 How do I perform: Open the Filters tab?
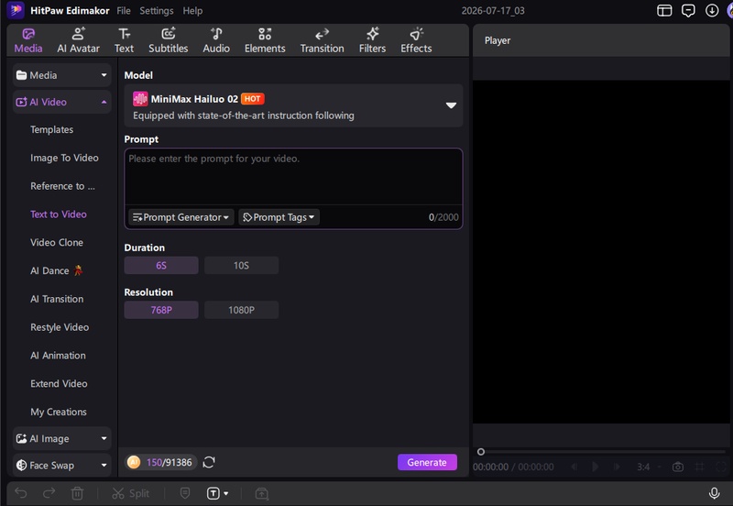(x=372, y=40)
